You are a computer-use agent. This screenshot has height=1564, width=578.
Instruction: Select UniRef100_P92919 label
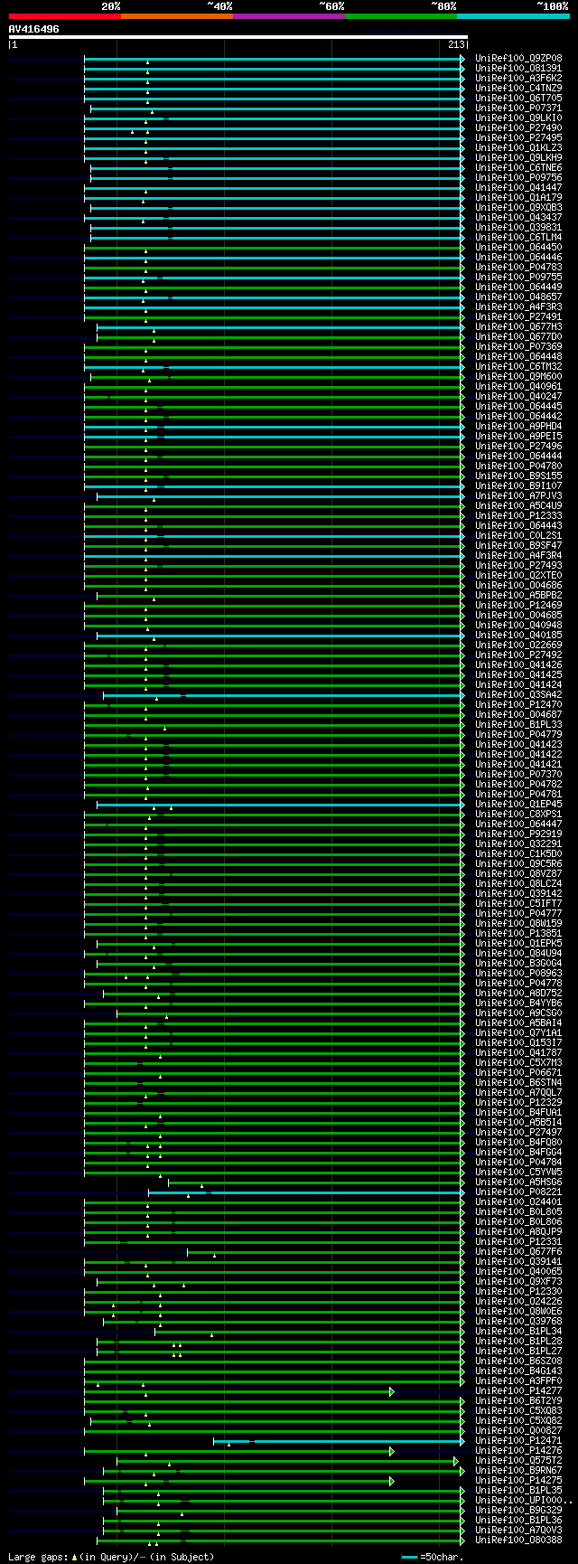pyautogui.click(x=518, y=834)
